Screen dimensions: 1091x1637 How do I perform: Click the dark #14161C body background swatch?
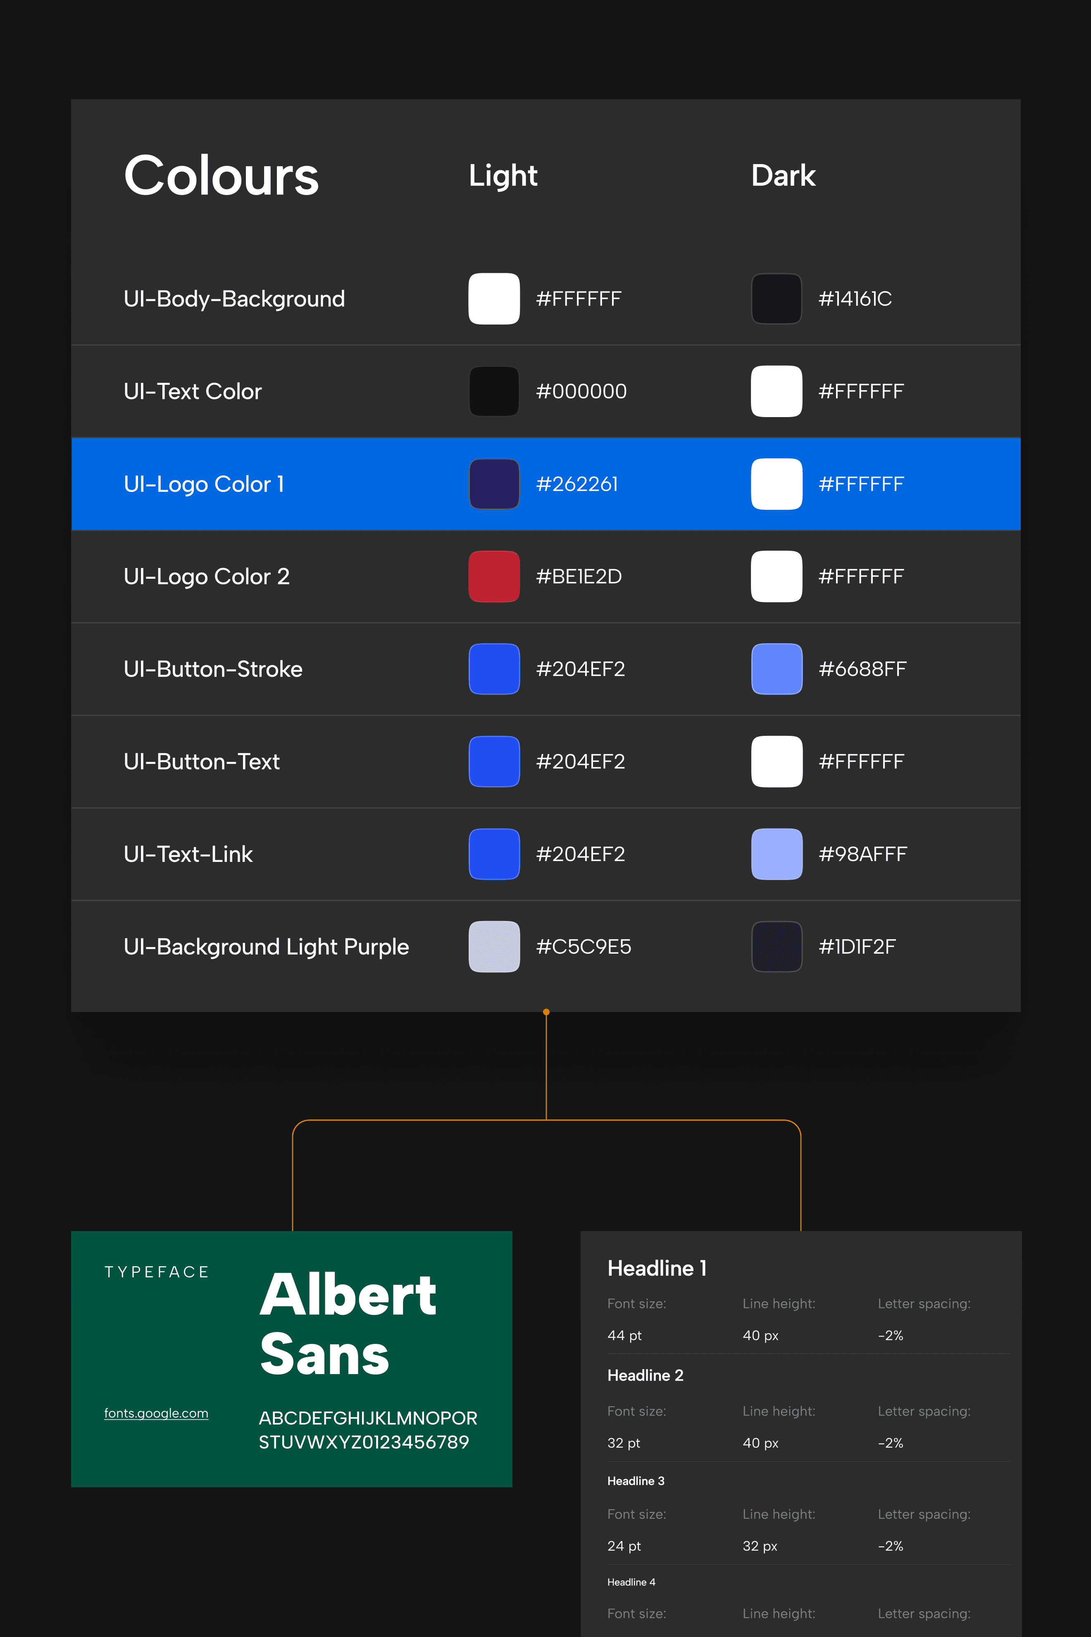777,298
